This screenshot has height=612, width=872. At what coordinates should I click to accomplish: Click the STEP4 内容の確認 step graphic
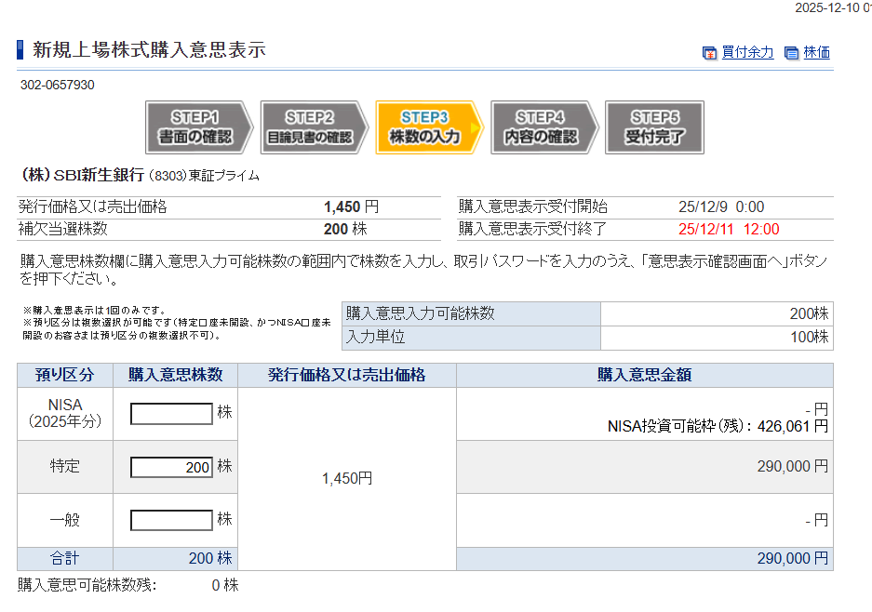pyautogui.click(x=543, y=127)
